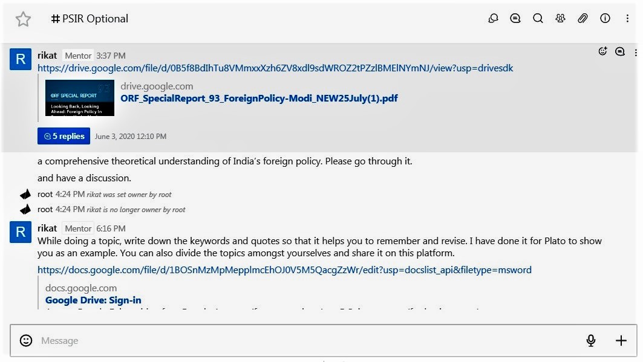Expand the header kebab options menu

click(627, 19)
